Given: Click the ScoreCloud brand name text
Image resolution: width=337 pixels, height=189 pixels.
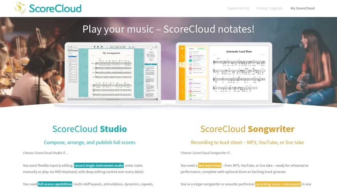Looking at the screenshot, I should click(55, 8).
